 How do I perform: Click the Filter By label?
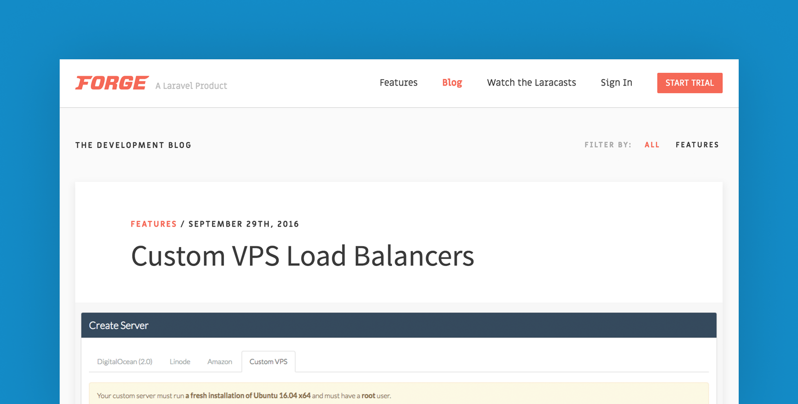click(x=608, y=145)
